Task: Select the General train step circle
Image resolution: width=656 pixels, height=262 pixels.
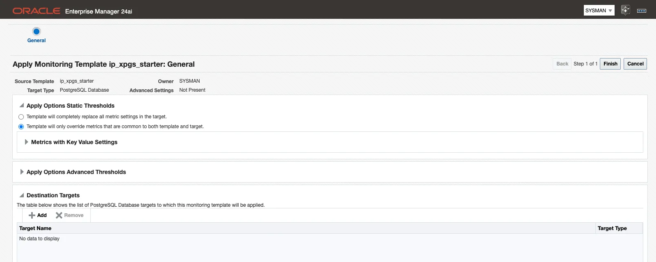Action: [x=36, y=31]
